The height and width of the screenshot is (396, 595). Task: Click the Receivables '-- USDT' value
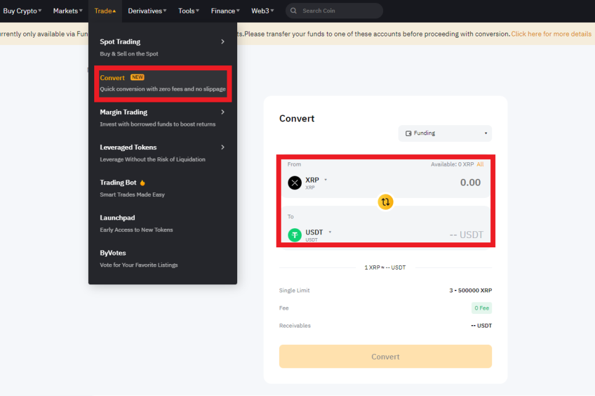[481, 326]
